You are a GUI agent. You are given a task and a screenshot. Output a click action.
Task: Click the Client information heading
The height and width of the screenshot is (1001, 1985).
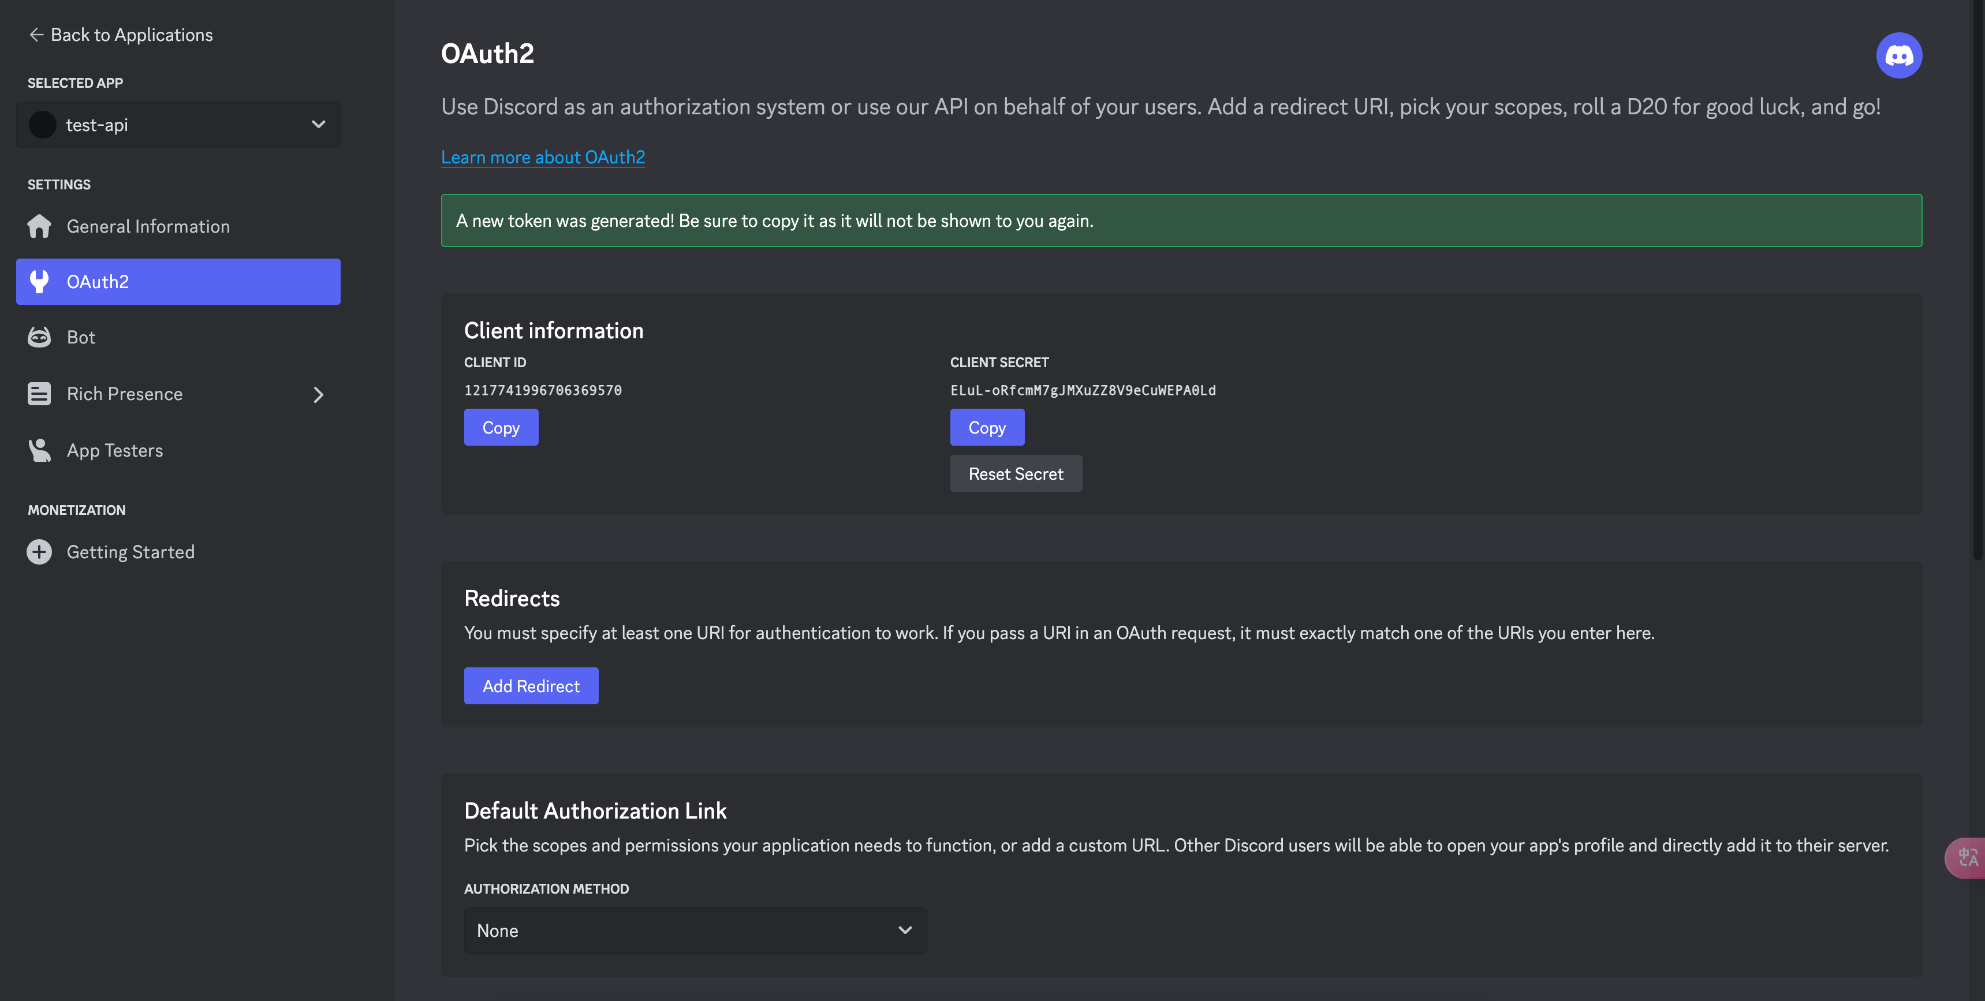553,331
